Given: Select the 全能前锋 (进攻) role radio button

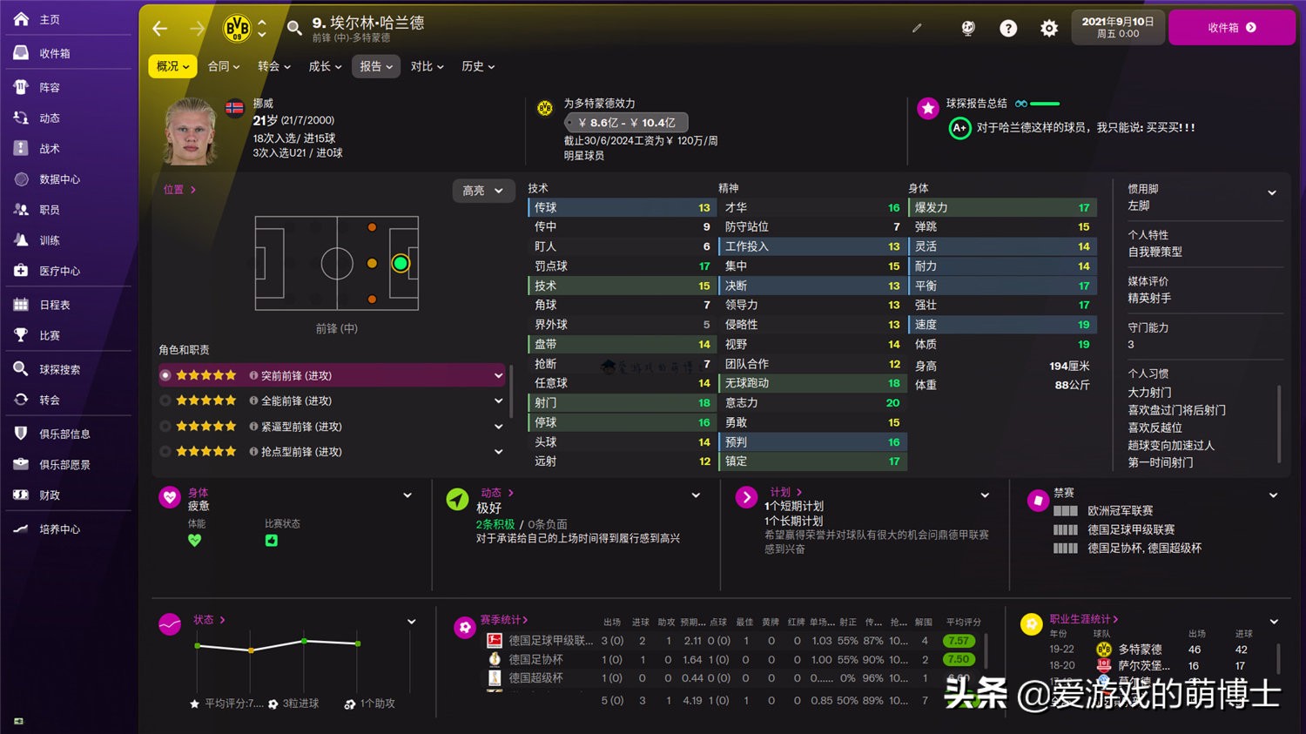Looking at the screenshot, I should point(165,401).
